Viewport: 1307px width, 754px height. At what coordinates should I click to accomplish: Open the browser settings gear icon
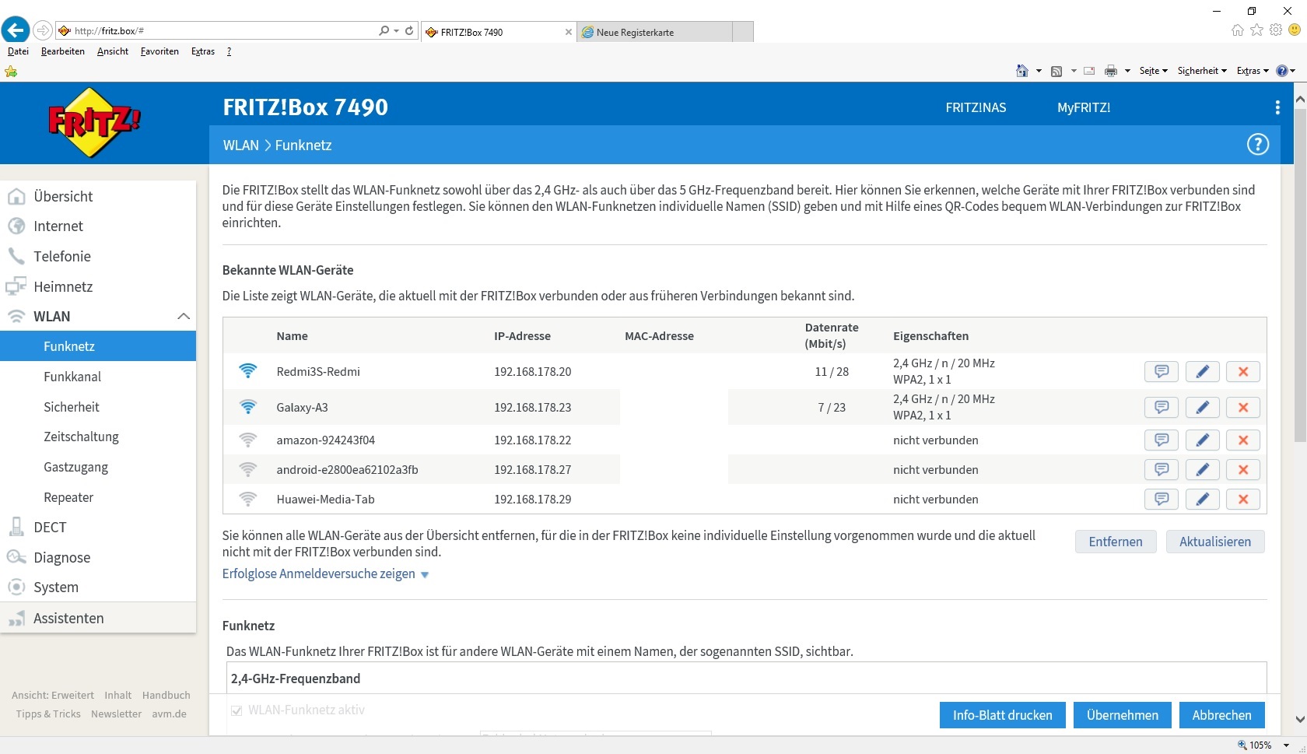(x=1276, y=30)
